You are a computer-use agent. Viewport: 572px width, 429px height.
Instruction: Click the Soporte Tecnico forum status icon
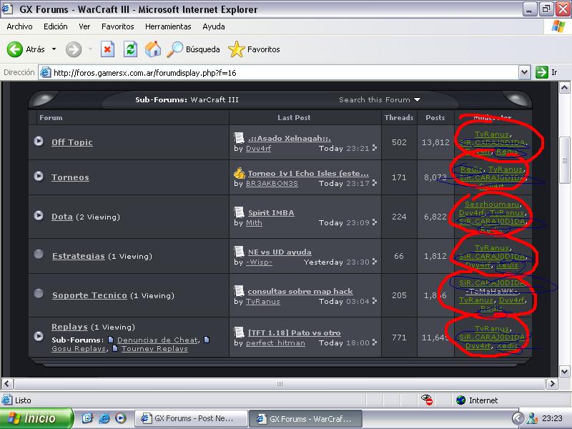pos(39,294)
